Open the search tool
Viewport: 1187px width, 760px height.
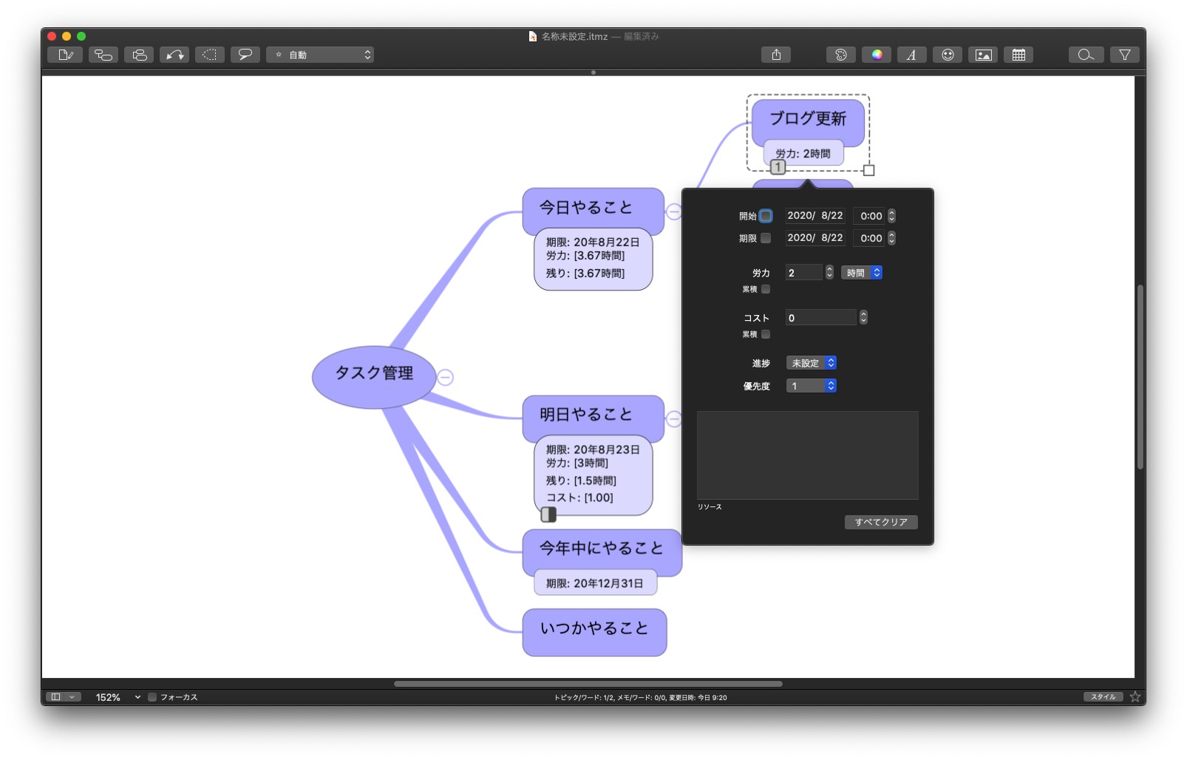click(x=1086, y=54)
